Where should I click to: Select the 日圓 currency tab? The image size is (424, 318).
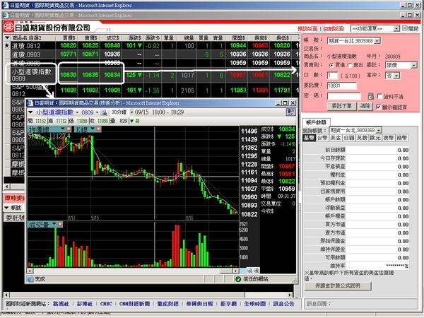[349, 138]
